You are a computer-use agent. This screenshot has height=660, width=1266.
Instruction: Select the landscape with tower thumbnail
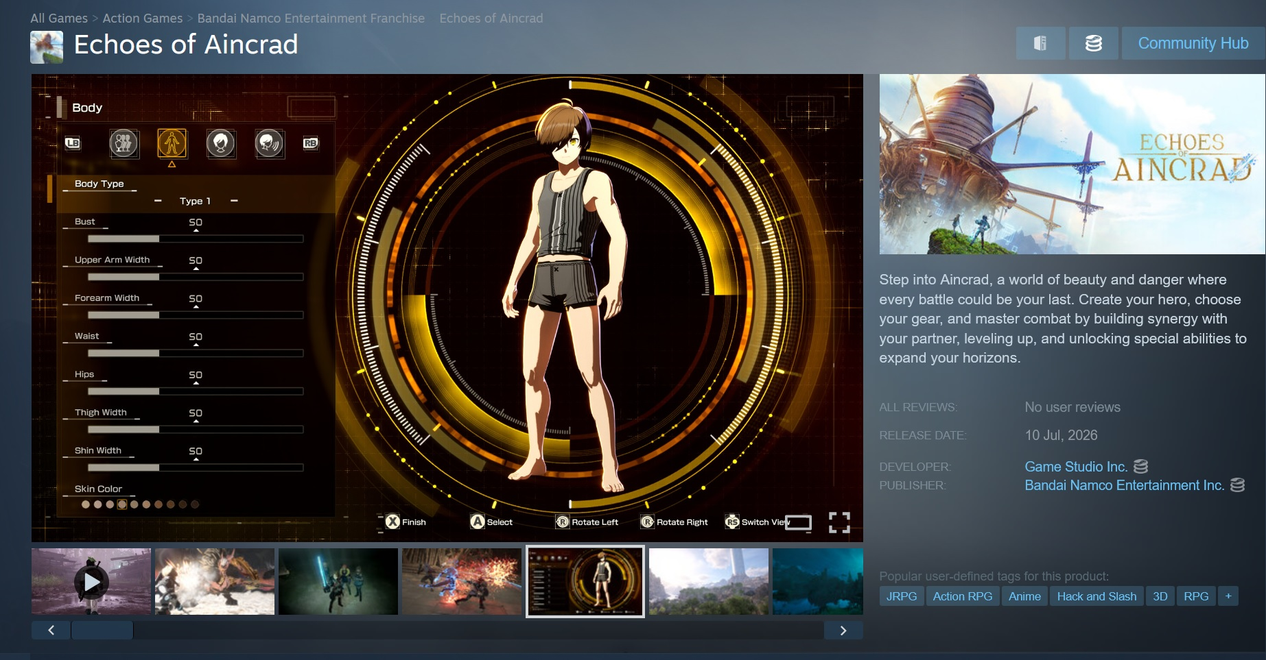click(709, 581)
